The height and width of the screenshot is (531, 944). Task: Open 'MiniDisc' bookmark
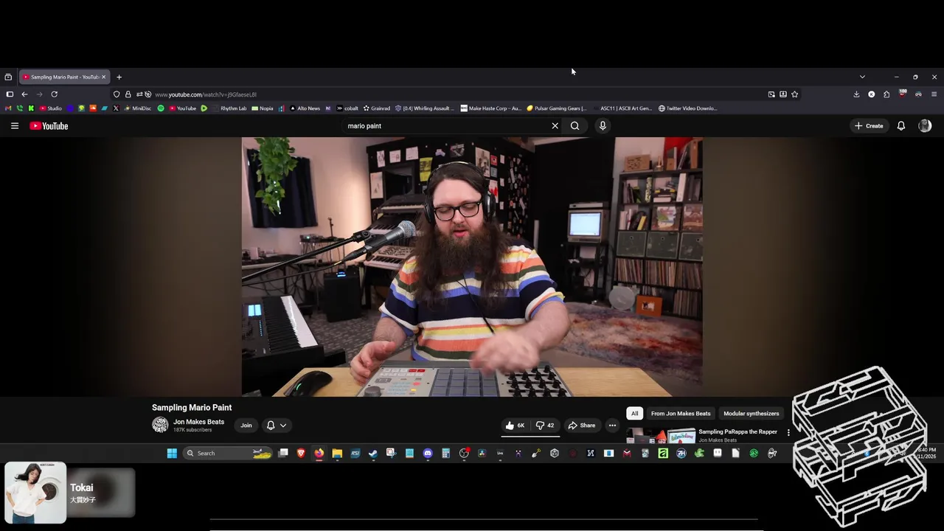tap(138, 108)
